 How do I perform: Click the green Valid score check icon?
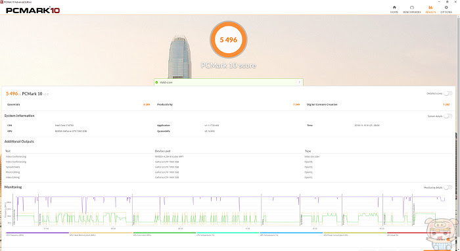tap(156, 82)
